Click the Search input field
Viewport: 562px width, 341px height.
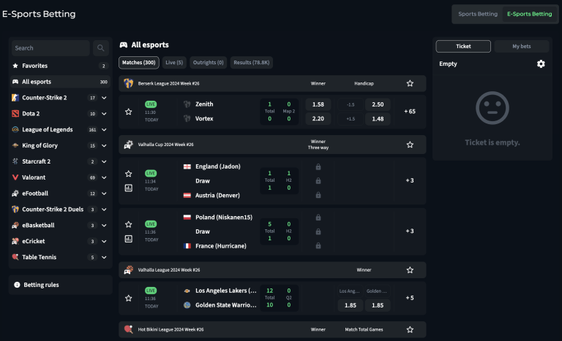click(50, 48)
